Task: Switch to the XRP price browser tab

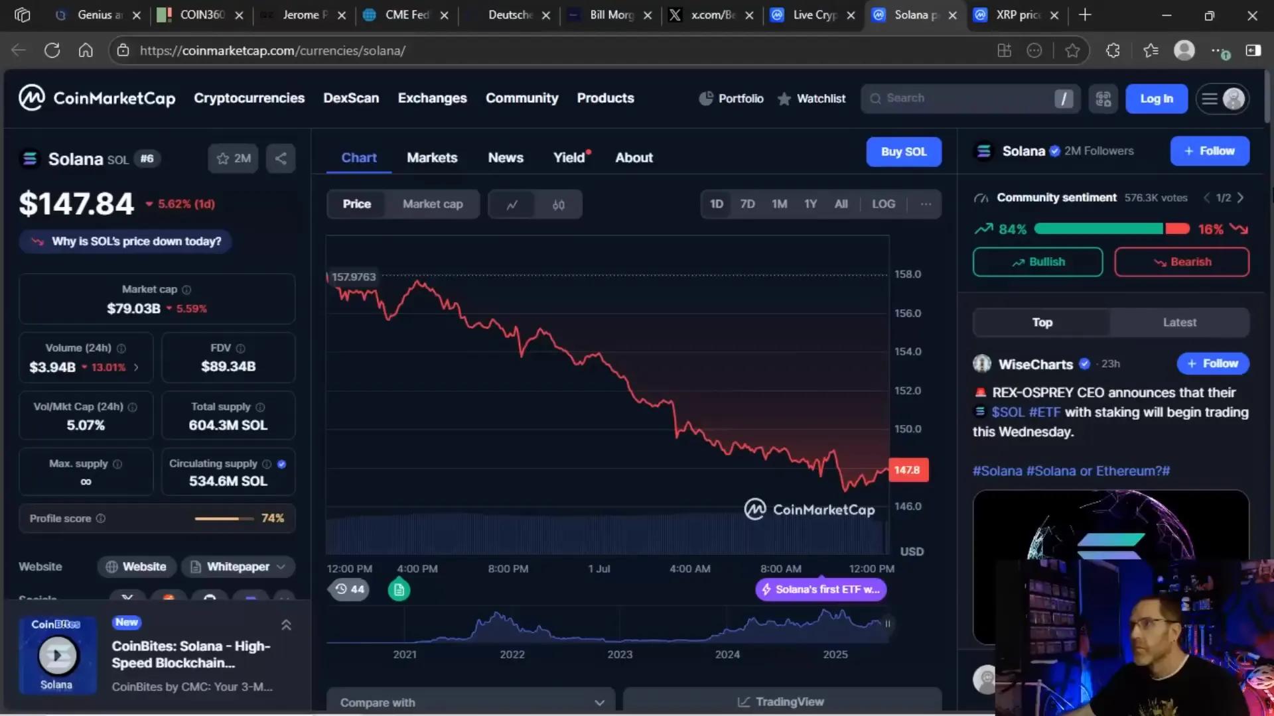Action: (1017, 15)
